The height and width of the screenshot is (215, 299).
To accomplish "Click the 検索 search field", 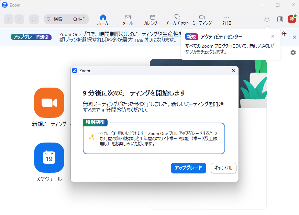I will (66, 19).
